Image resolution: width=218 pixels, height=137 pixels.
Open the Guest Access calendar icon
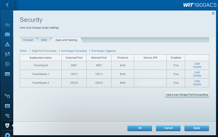(x=7, y=35)
